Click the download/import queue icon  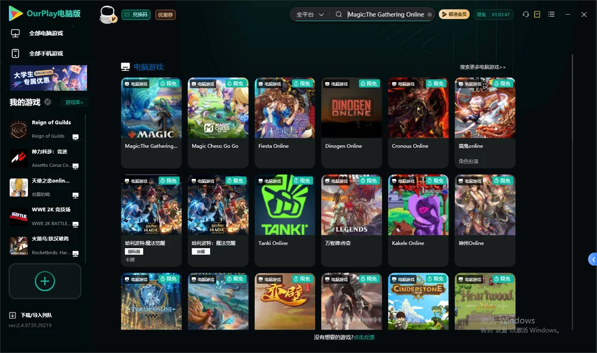click(13, 315)
